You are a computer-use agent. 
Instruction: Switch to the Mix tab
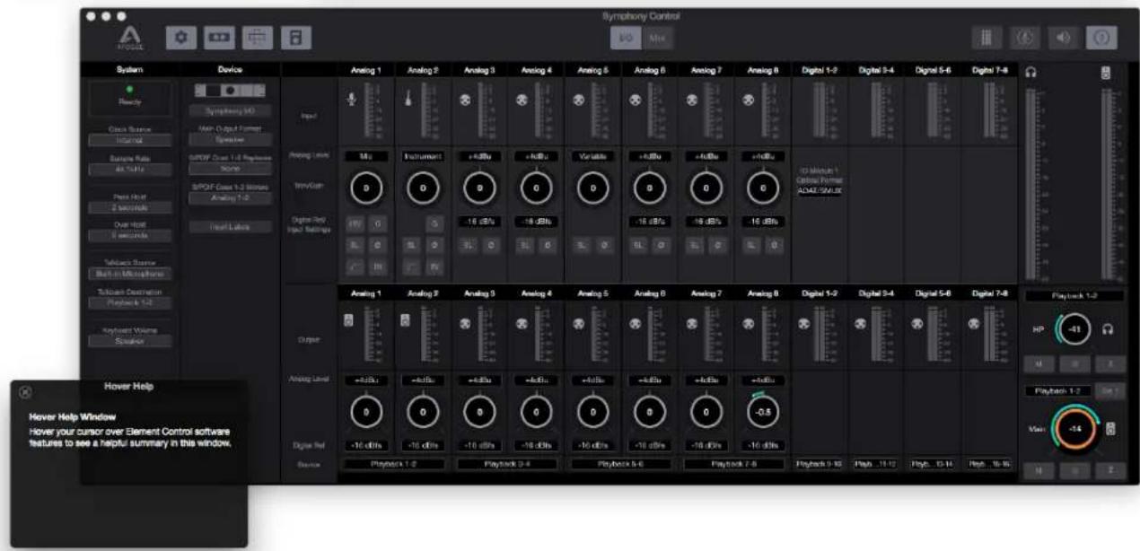[656, 38]
